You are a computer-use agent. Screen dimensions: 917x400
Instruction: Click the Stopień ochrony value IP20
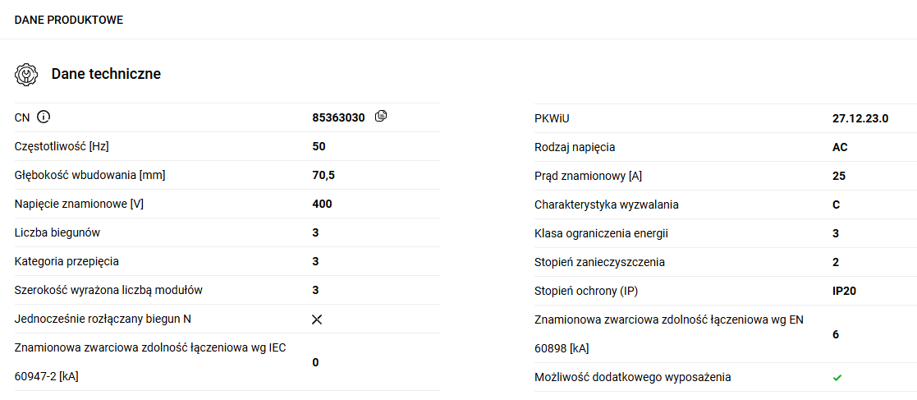pos(845,291)
